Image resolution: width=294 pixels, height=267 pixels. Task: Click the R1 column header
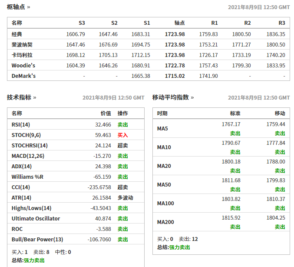[215, 23]
